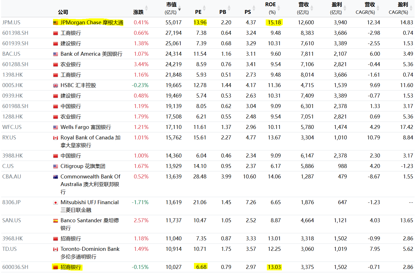This screenshot has width=418, height=274.
Task: Click the China flag in the 601398.SH row
Action: click(x=56, y=33)
